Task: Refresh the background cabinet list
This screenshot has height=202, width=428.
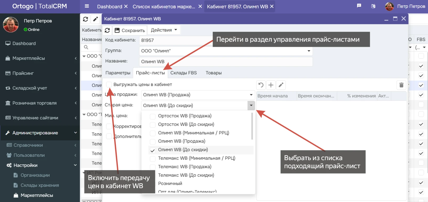Action: click(85, 19)
